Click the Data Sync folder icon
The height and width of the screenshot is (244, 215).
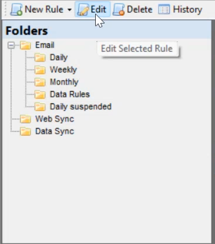tap(25, 131)
